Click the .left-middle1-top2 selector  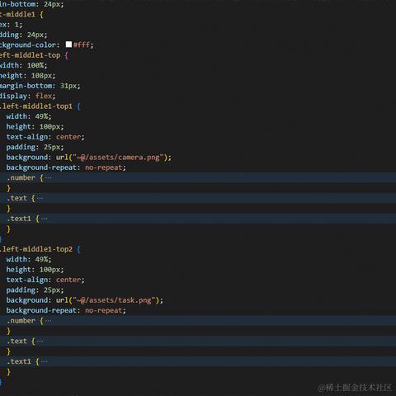tap(36, 249)
